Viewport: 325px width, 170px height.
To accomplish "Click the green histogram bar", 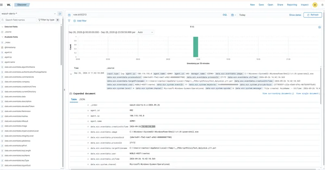I will pos(195,47).
